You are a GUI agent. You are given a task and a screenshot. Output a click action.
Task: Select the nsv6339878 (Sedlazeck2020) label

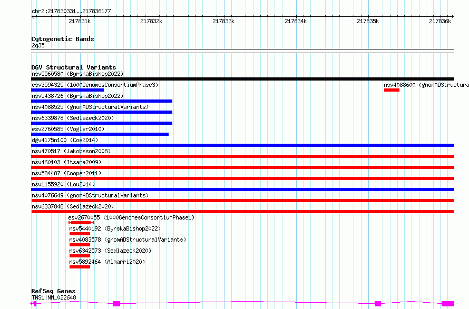click(x=73, y=118)
